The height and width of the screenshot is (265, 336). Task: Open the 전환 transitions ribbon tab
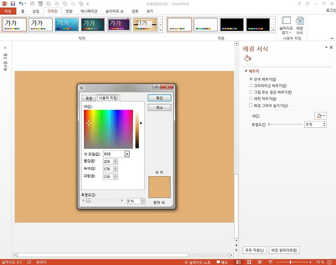[x=69, y=11]
